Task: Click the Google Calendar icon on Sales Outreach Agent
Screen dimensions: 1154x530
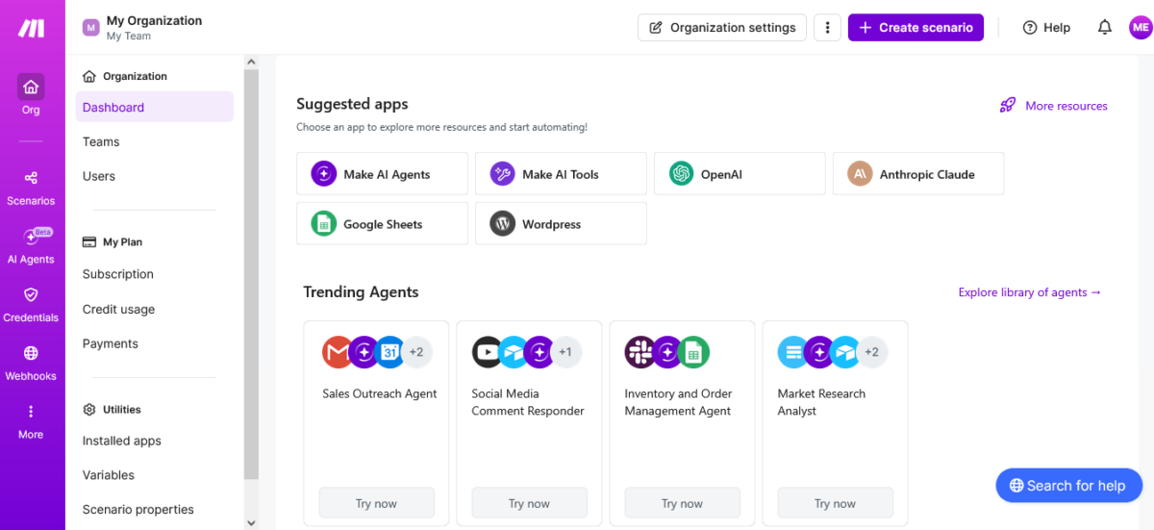Action: pos(389,352)
